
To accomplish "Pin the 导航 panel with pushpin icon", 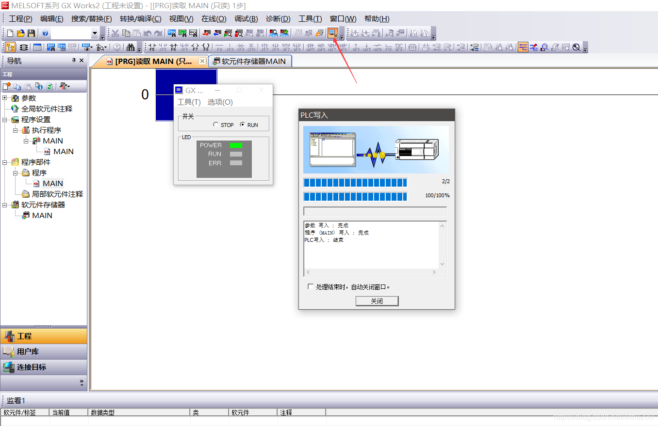I will [x=74, y=61].
